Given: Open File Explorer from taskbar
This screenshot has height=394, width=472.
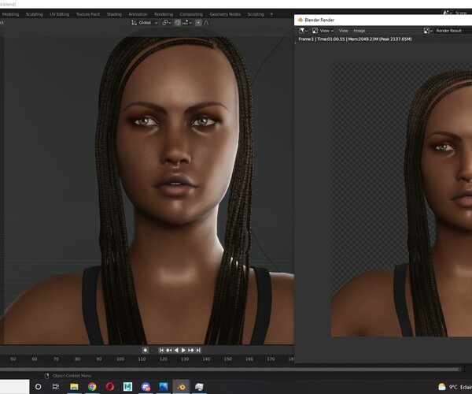Looking at the screenshot, I should pos(74,386).
